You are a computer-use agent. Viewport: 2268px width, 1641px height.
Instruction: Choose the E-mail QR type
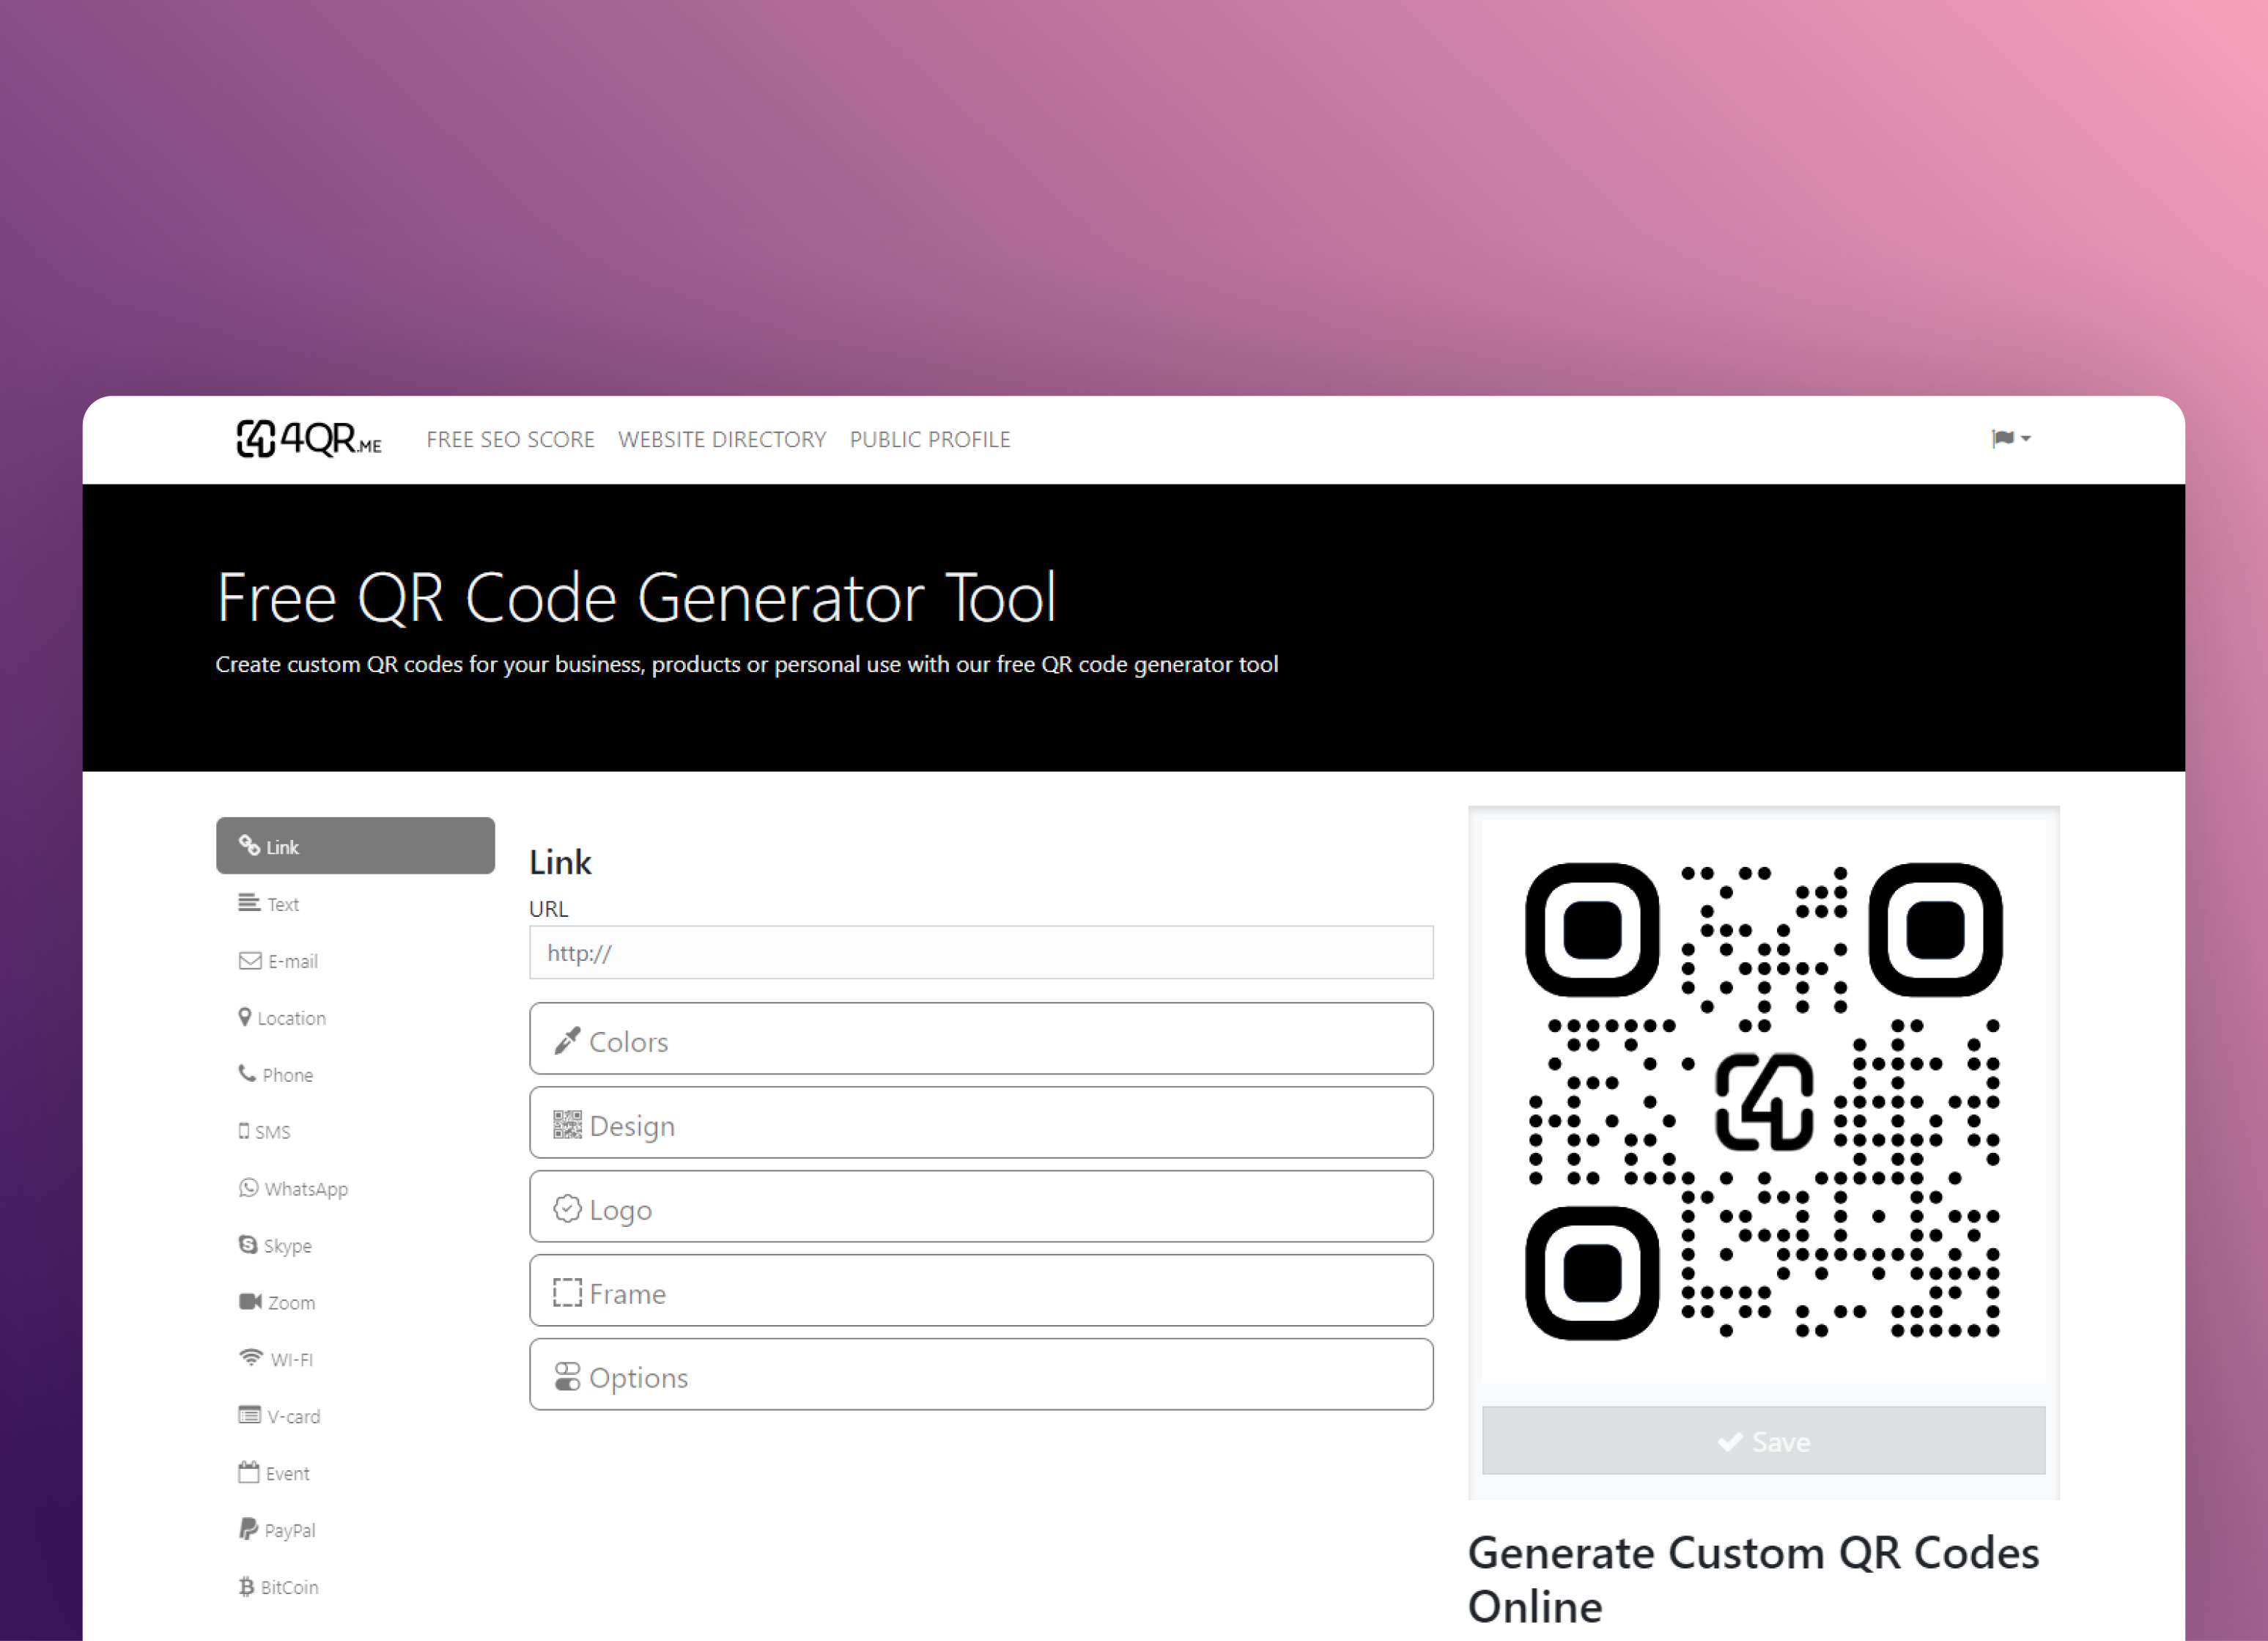[x=355, y=961]
